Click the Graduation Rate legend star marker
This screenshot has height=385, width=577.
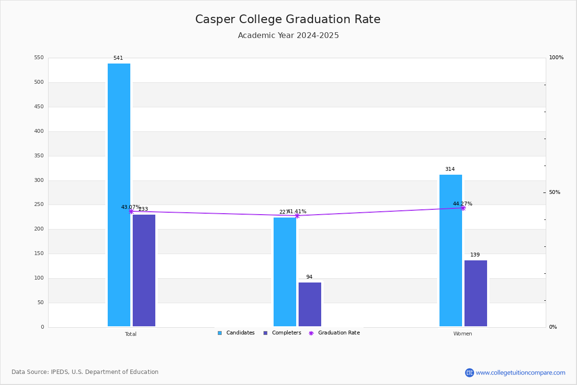click(311, 333)
